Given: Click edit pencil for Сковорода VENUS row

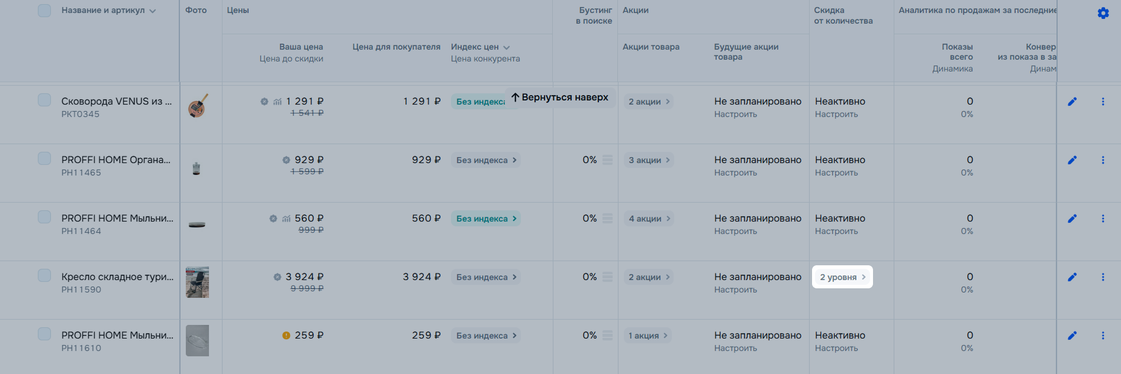Looking at the screenshot, I should [1072, 102].
